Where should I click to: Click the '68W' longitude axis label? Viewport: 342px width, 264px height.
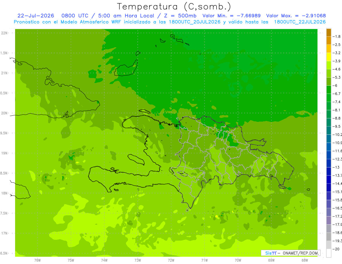point(305,260)
